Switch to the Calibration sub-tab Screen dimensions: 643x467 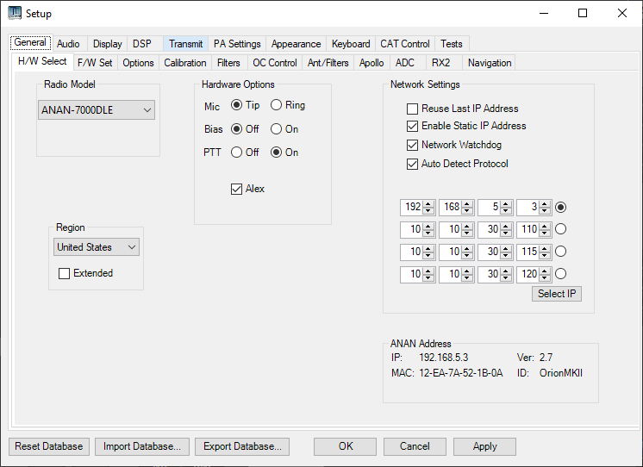[x=185, y=63]
